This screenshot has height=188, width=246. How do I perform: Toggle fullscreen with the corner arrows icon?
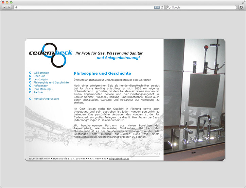[243, 2]
